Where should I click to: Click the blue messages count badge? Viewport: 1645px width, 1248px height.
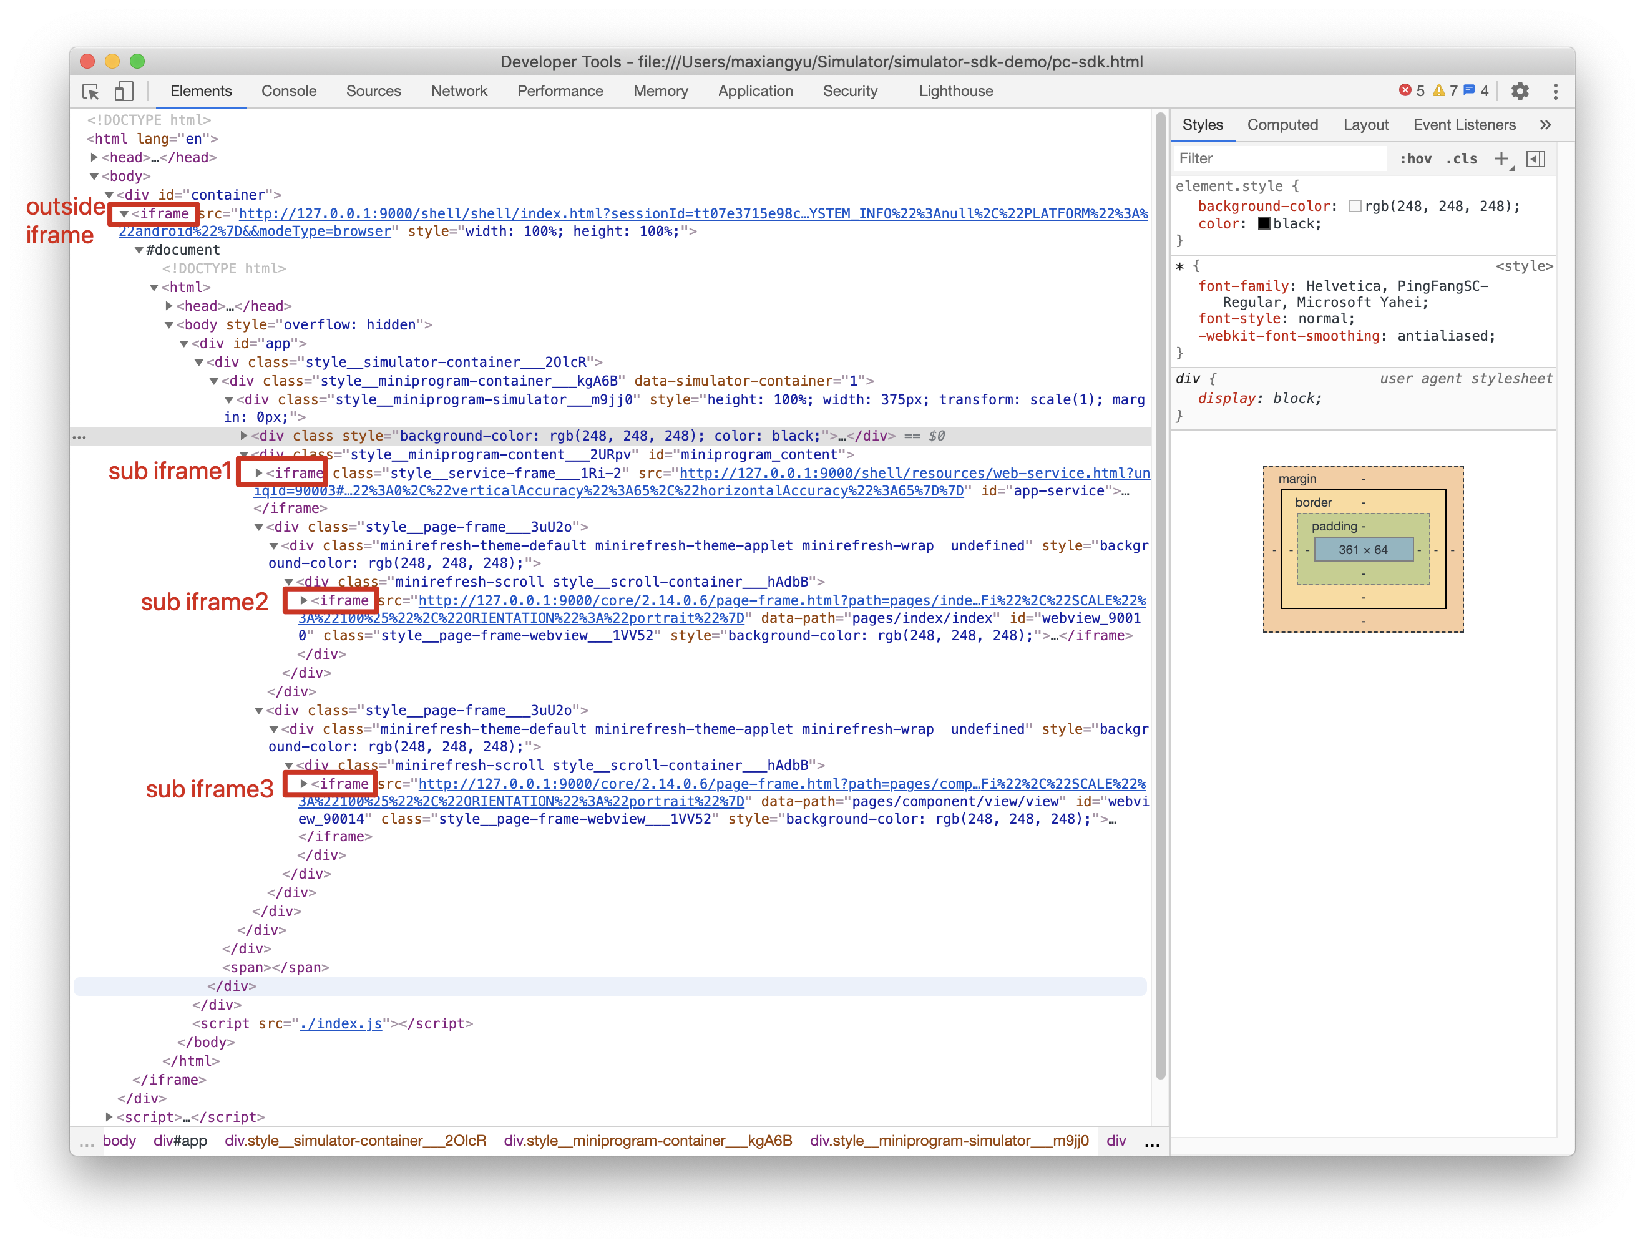tap(1476, 90)
